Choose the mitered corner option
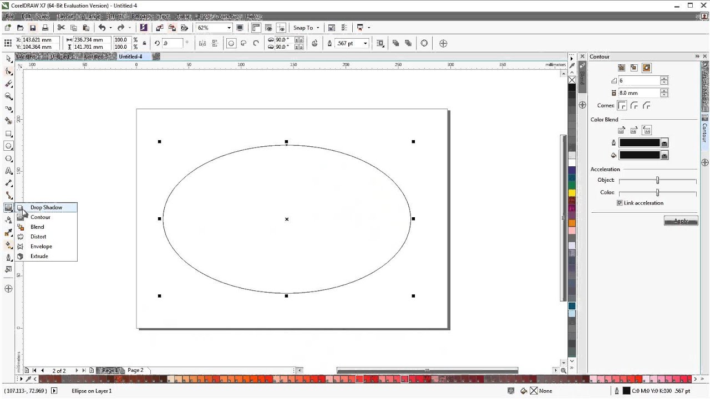Image resolution: width=710 pixels, height=399 pixels. click(622, 105)
